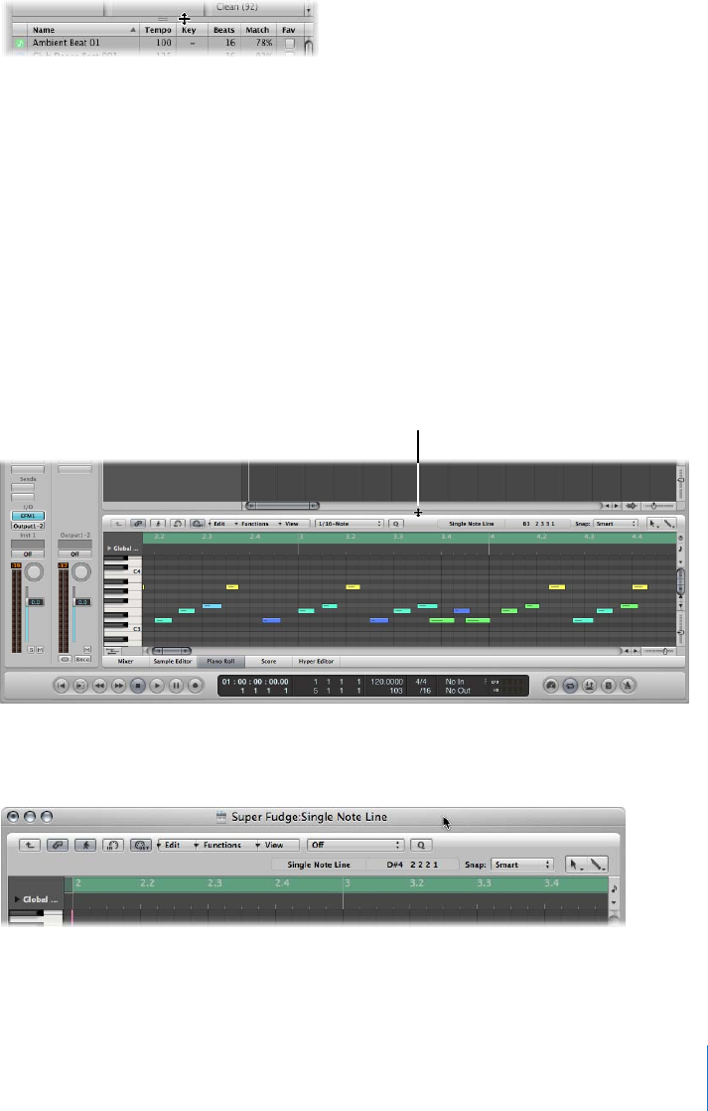Stop playback with the Stop button

138,685
